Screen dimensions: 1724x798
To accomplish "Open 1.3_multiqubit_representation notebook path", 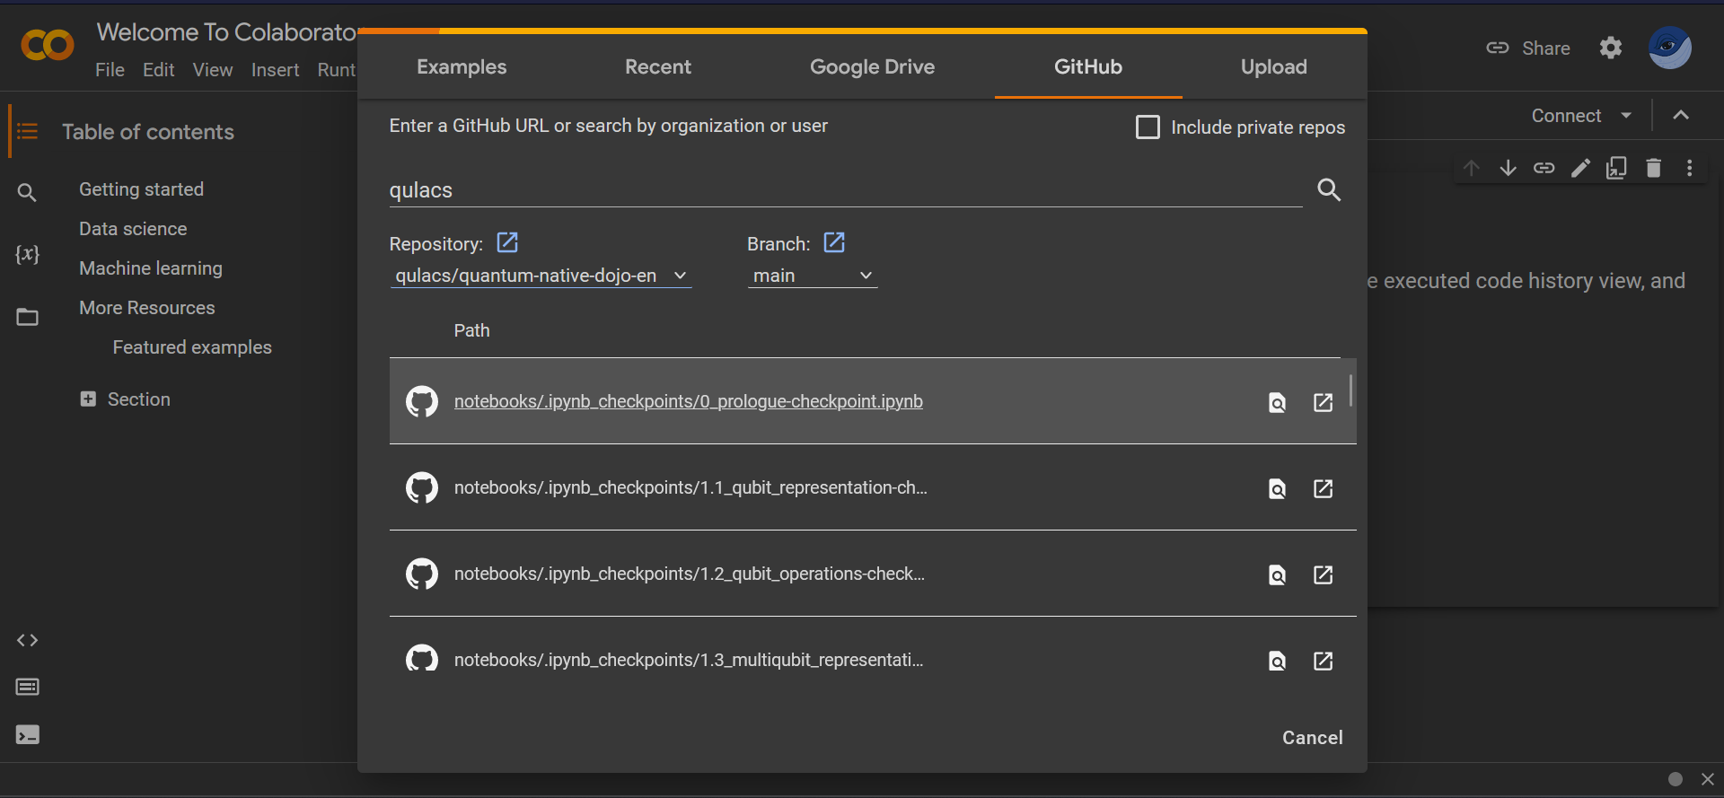I will click(x=689, y=660).
